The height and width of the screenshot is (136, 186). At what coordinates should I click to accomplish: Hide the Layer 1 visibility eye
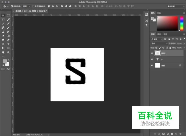152,53
